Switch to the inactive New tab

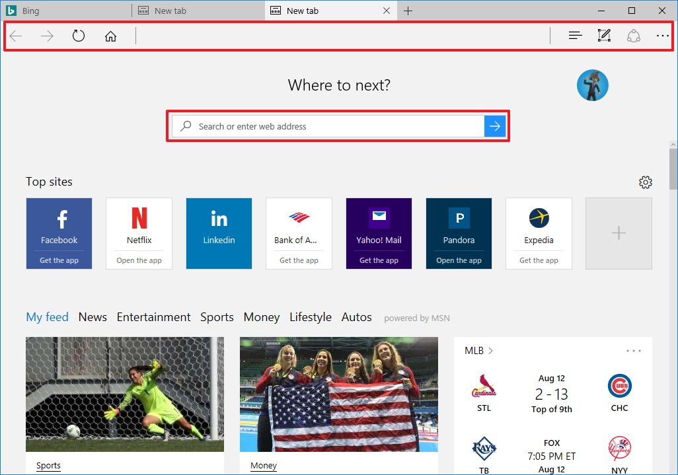point(198,11)
